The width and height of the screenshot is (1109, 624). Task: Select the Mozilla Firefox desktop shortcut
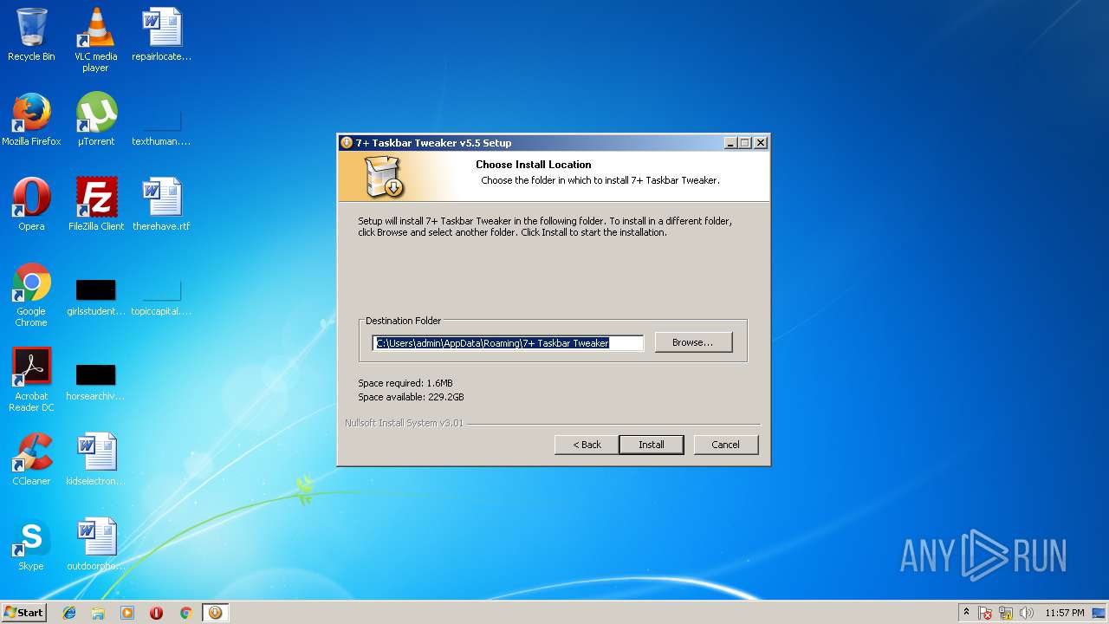point(31,120)
